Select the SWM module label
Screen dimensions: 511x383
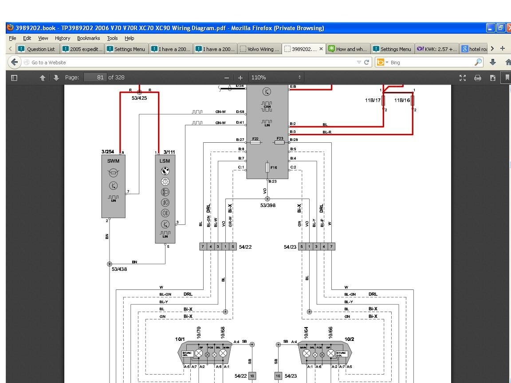coord(113,161)
